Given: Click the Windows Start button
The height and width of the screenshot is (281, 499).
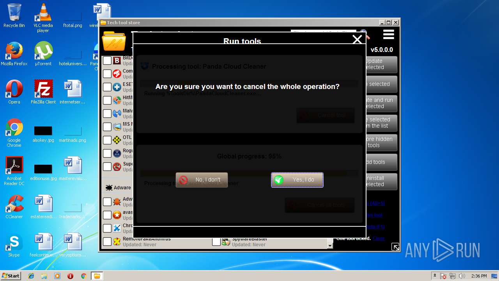Looking at the screenshot, I should (x=11, y=276).
